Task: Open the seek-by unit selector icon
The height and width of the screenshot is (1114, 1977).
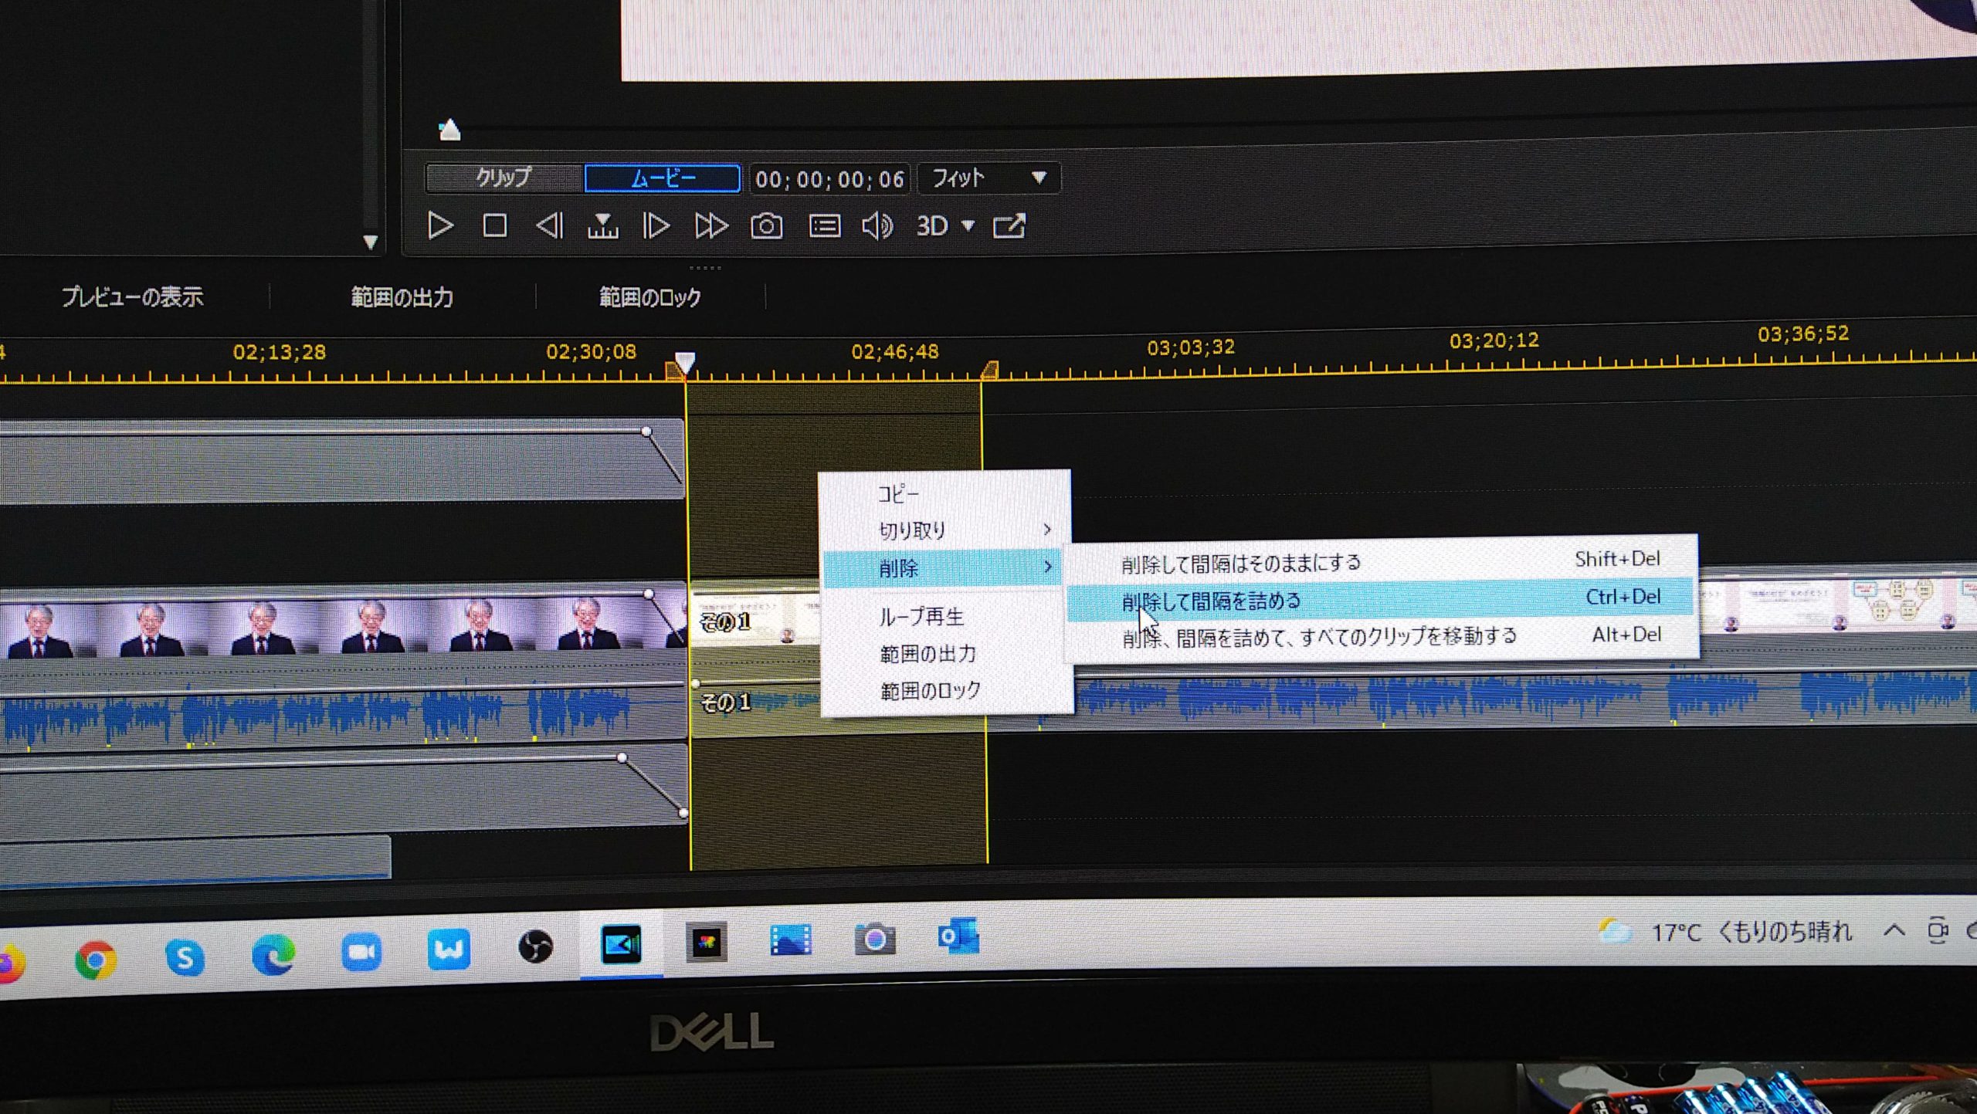Action: 602,226
